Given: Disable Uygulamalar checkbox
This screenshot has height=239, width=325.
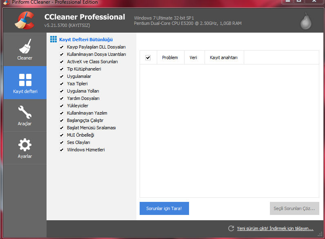Looking at the screenshot, I should point(62,76).
